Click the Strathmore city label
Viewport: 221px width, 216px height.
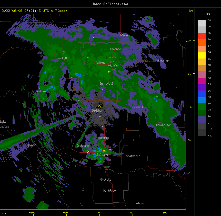(132, 156)
